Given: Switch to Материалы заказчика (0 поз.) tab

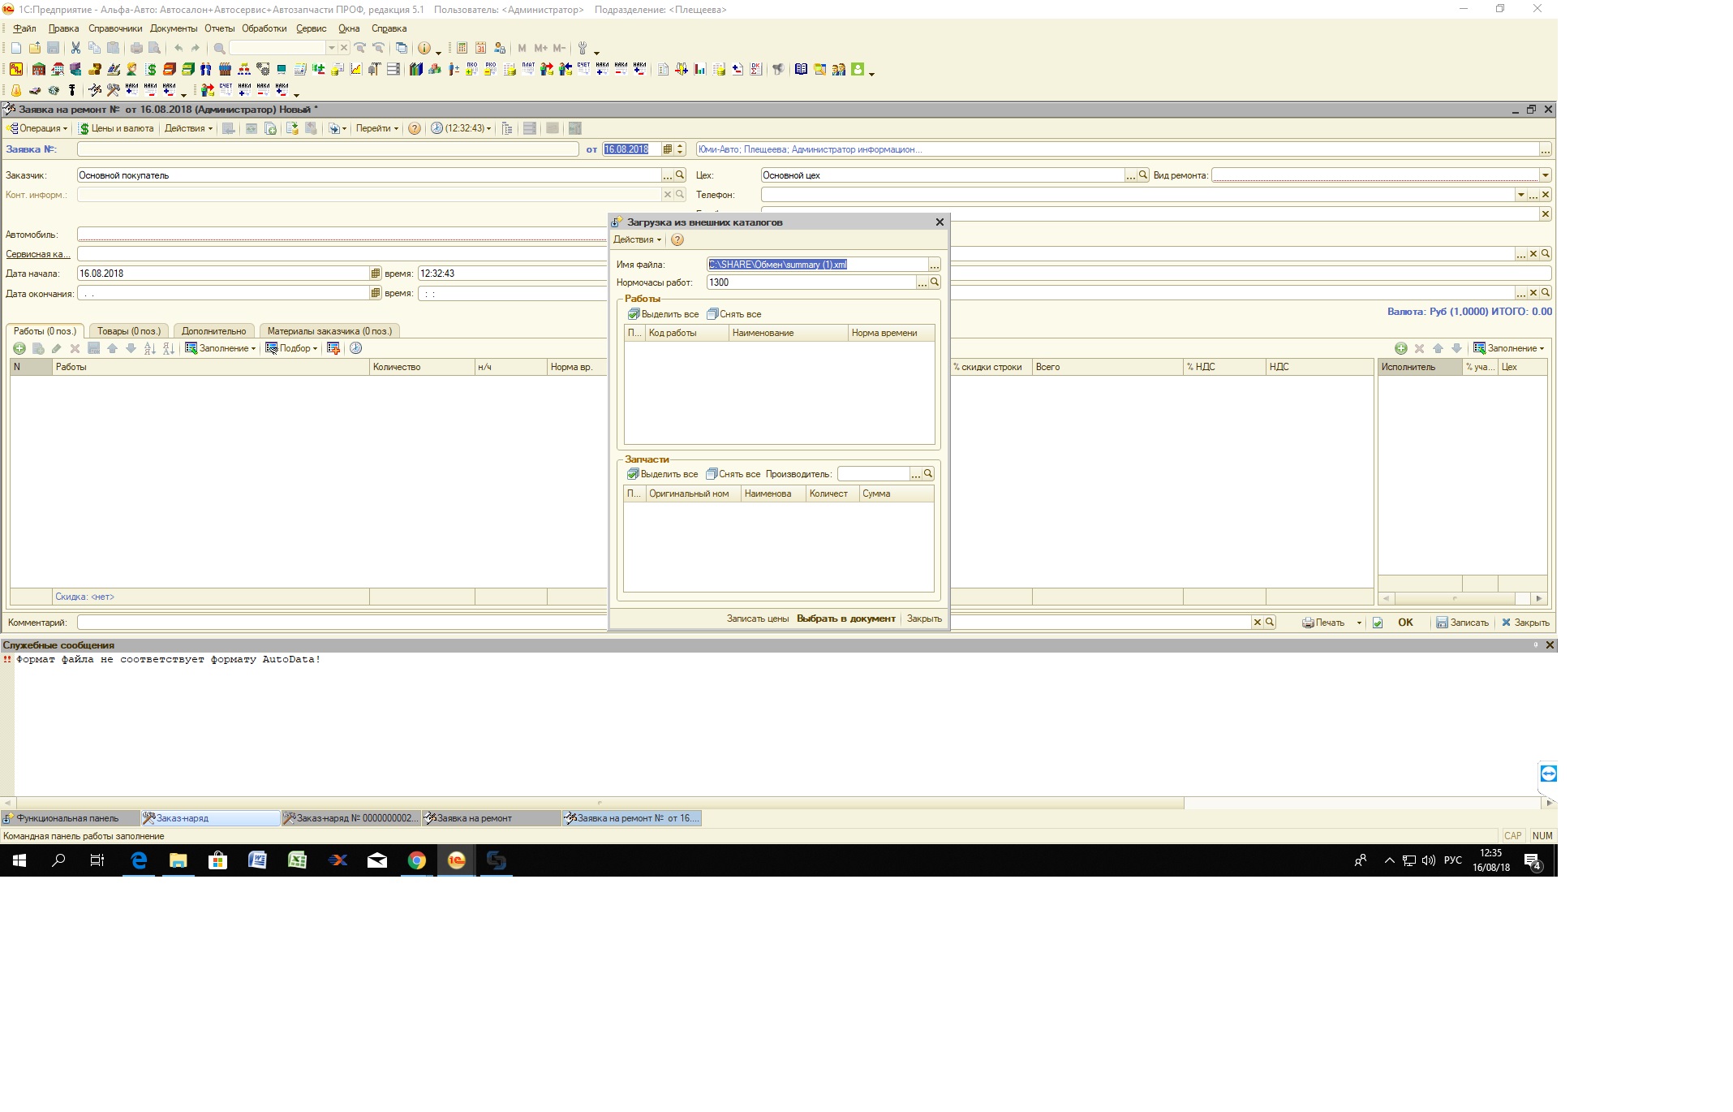Looking at the screenshot, I should 329,331.
